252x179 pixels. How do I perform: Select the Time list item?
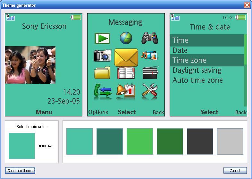pos(207,40)
